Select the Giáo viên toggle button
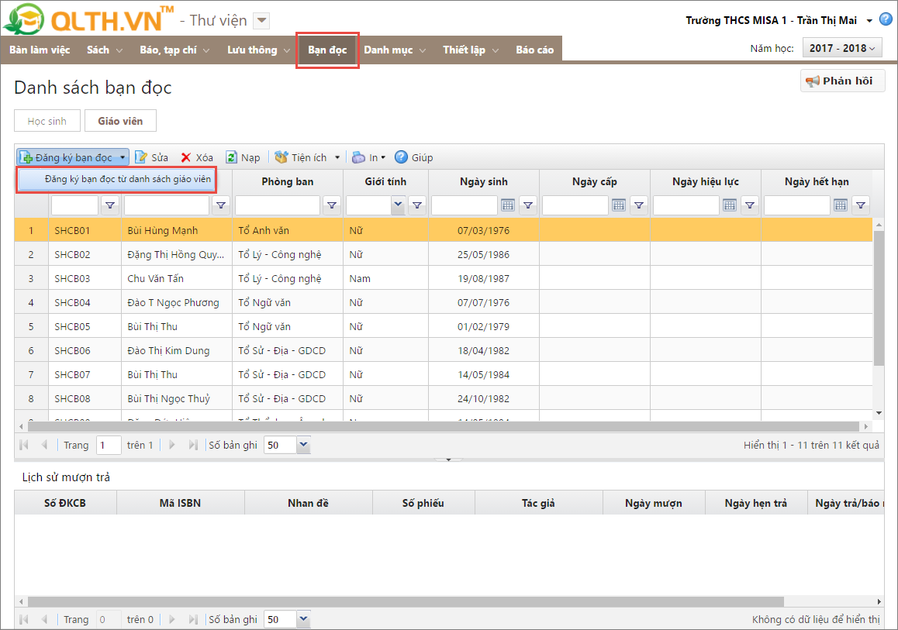This screenshot has width=898, height=630. pyautogui.click(x=120, y=121)
